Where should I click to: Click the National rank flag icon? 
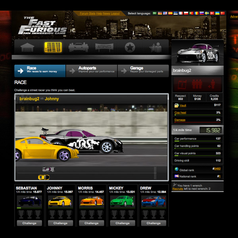pyautogui.click(x=177, y=176)
